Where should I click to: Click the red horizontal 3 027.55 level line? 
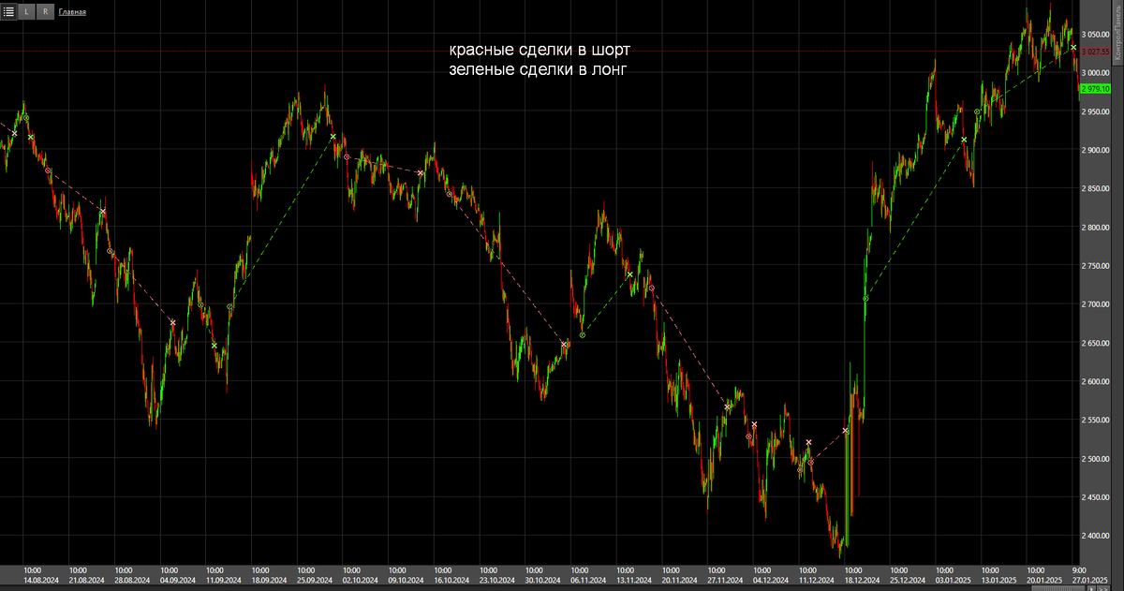tap(539, 51)
